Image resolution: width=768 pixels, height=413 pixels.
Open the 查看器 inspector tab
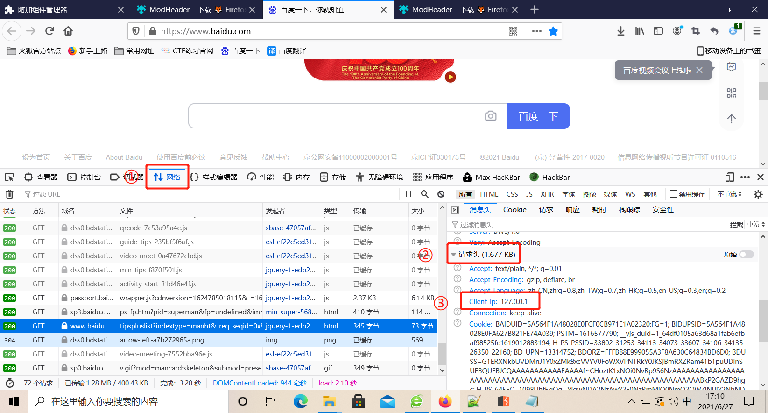tap(41, 177)
